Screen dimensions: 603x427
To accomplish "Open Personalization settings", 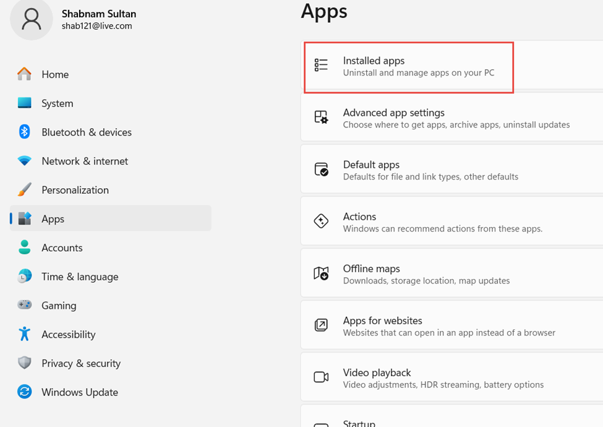I will (110, 189).
